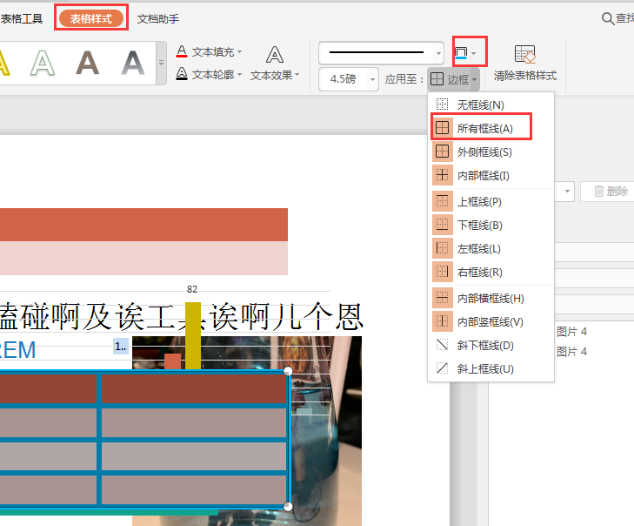Screen dimensions: 634x526
Task: Click the Border (边框) apply button
Action: click(x=453, y=79)
